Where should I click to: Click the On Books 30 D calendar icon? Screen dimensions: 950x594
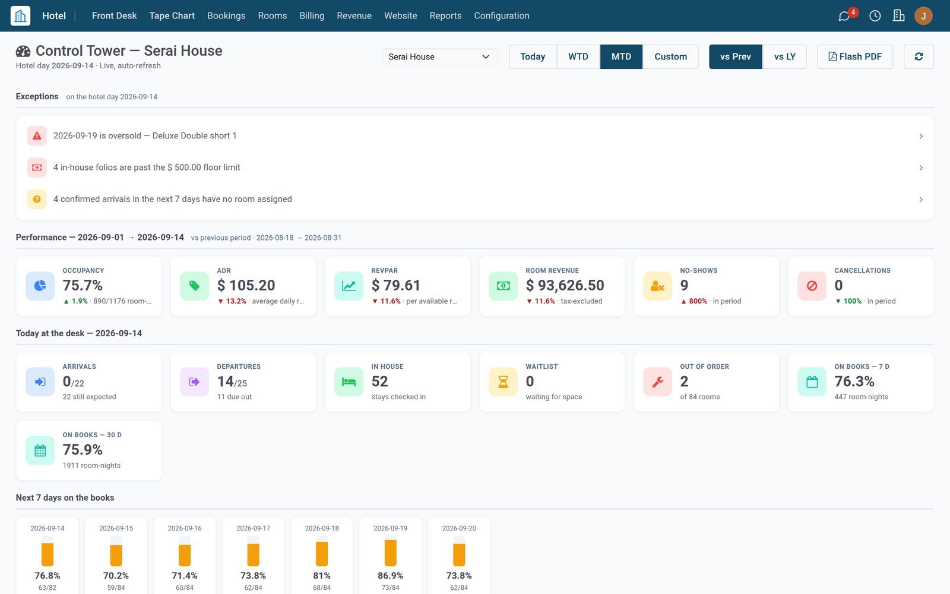coord(40,450)
